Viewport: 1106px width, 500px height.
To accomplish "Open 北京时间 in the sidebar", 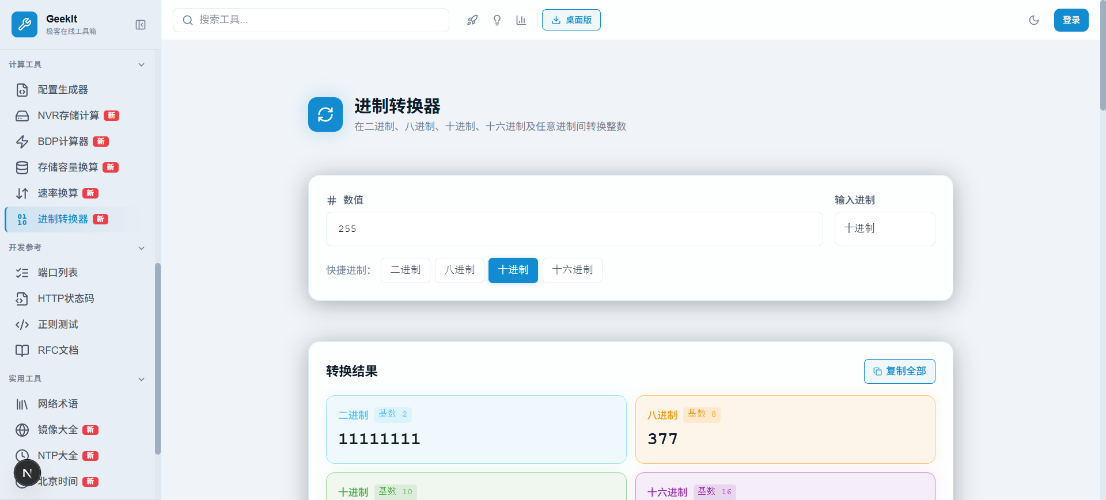I will click(76, 482).
